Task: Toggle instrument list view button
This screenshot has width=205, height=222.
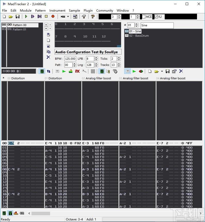Action: pyautogui.click(x=128, y=71)
